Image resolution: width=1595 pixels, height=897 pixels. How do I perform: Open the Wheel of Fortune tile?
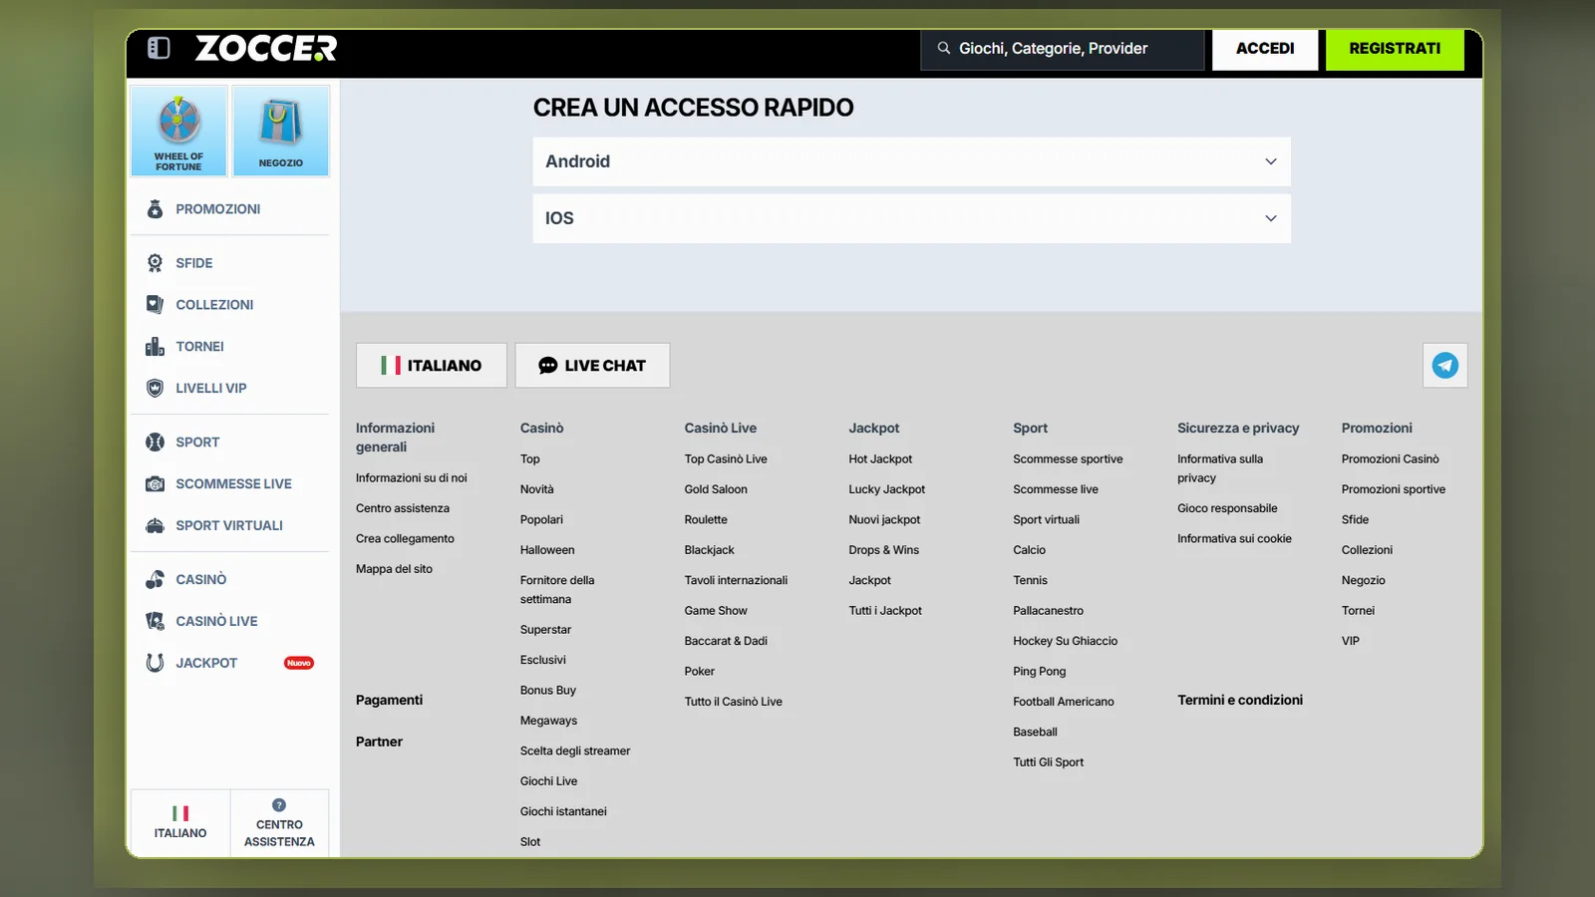tap(178, 131)
